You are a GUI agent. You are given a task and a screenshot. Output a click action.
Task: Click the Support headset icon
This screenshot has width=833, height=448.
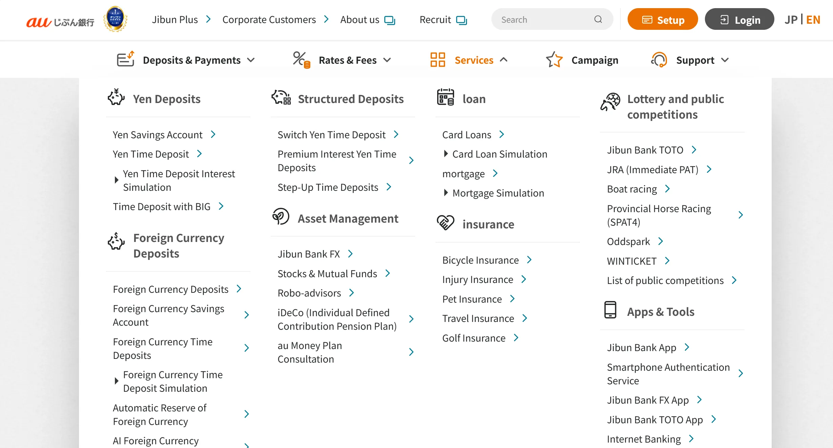[x=659, y=60]
